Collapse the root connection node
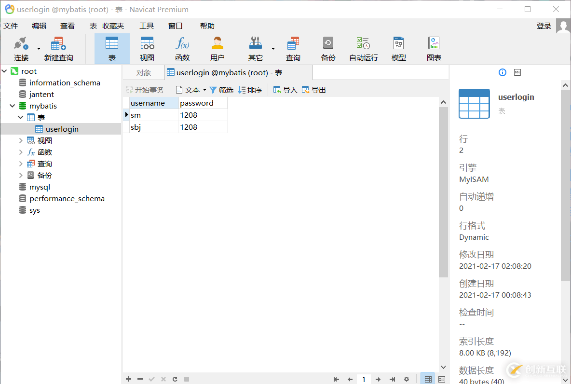571x384 pixels. click(4, 71)
